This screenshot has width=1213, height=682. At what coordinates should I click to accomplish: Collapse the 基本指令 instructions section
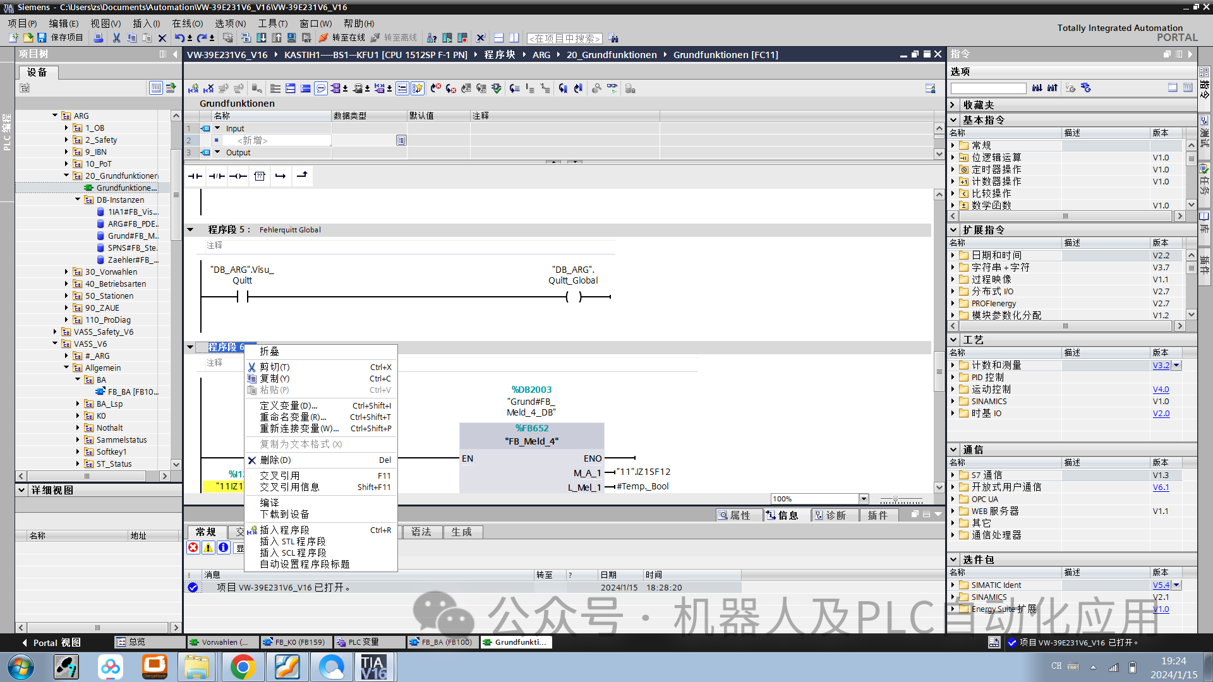tap(954, 120)
